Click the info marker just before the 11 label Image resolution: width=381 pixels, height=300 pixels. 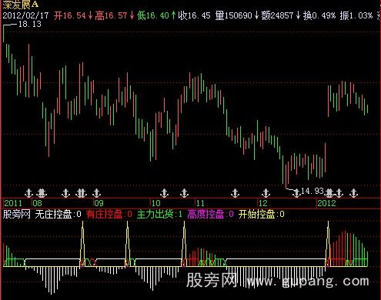184,193
